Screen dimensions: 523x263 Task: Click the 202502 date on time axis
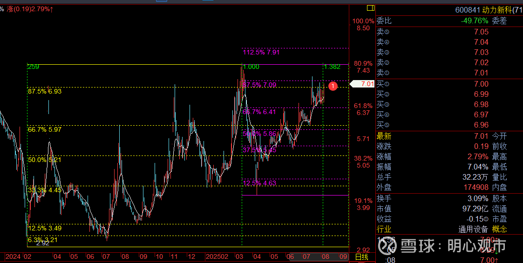coord(217,257)
